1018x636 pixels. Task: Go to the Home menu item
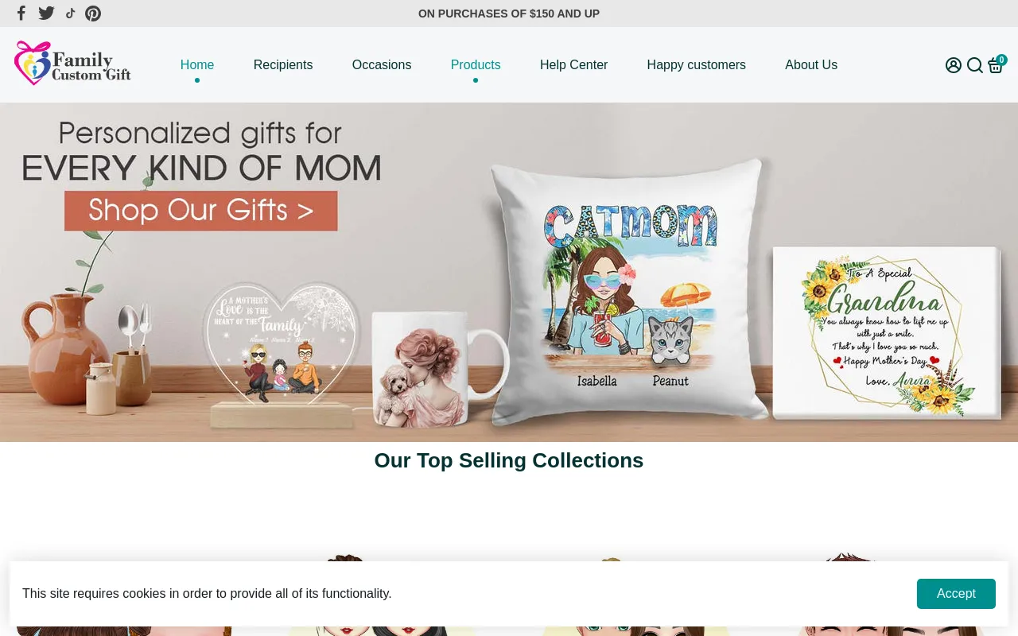click(x=197, y=65)
